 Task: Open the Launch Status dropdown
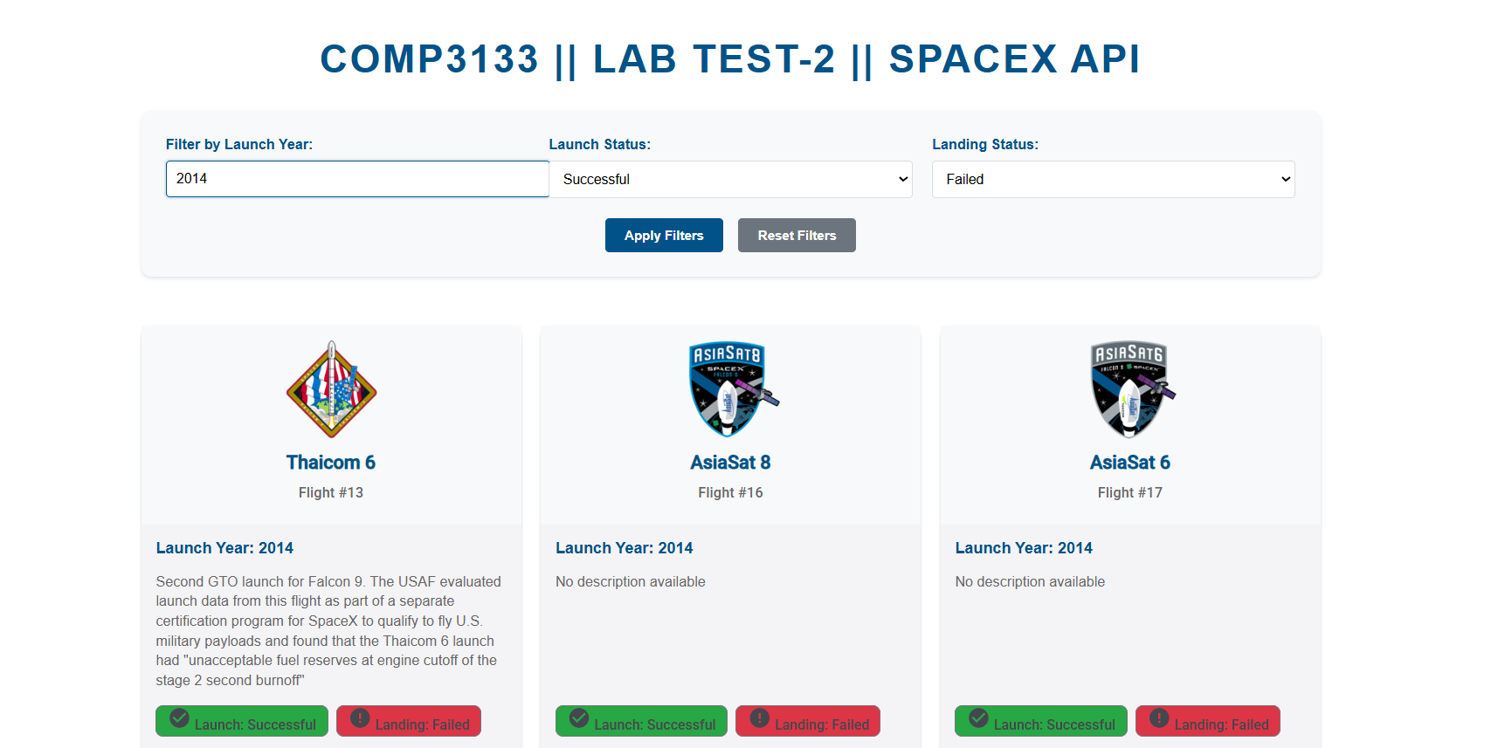coord(730,179)
